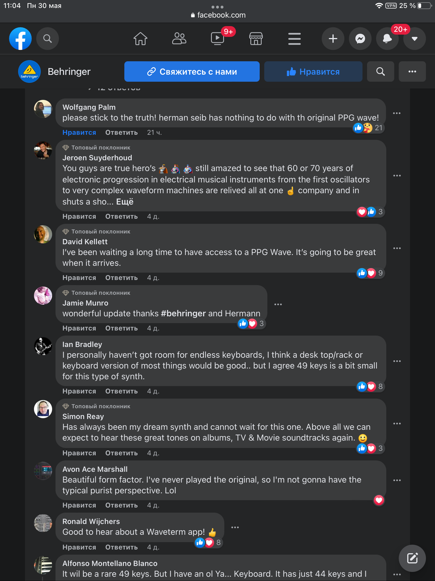Screen dimensions: 435x581
Task: Reply to Ian Bradley's comment
Action: 121,391
